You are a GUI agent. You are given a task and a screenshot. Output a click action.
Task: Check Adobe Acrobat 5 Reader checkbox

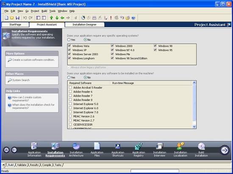[70, 87]
